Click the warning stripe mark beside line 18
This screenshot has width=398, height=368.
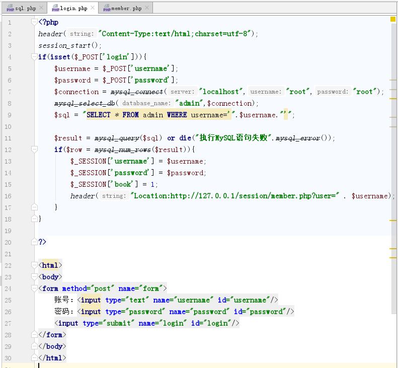point(393,220)
